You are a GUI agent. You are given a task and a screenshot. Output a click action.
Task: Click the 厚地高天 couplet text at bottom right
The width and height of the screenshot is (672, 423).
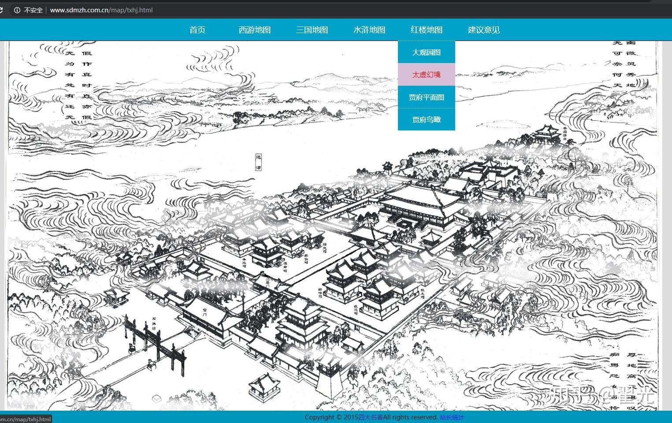pos(631,381)
